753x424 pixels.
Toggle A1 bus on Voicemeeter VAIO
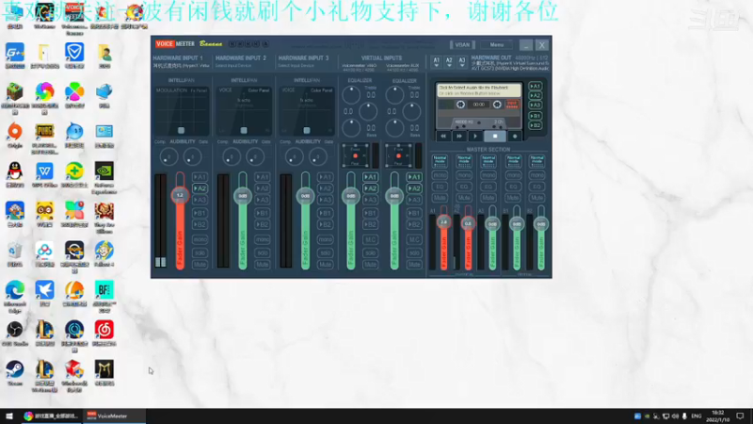[x=370, y=177]
